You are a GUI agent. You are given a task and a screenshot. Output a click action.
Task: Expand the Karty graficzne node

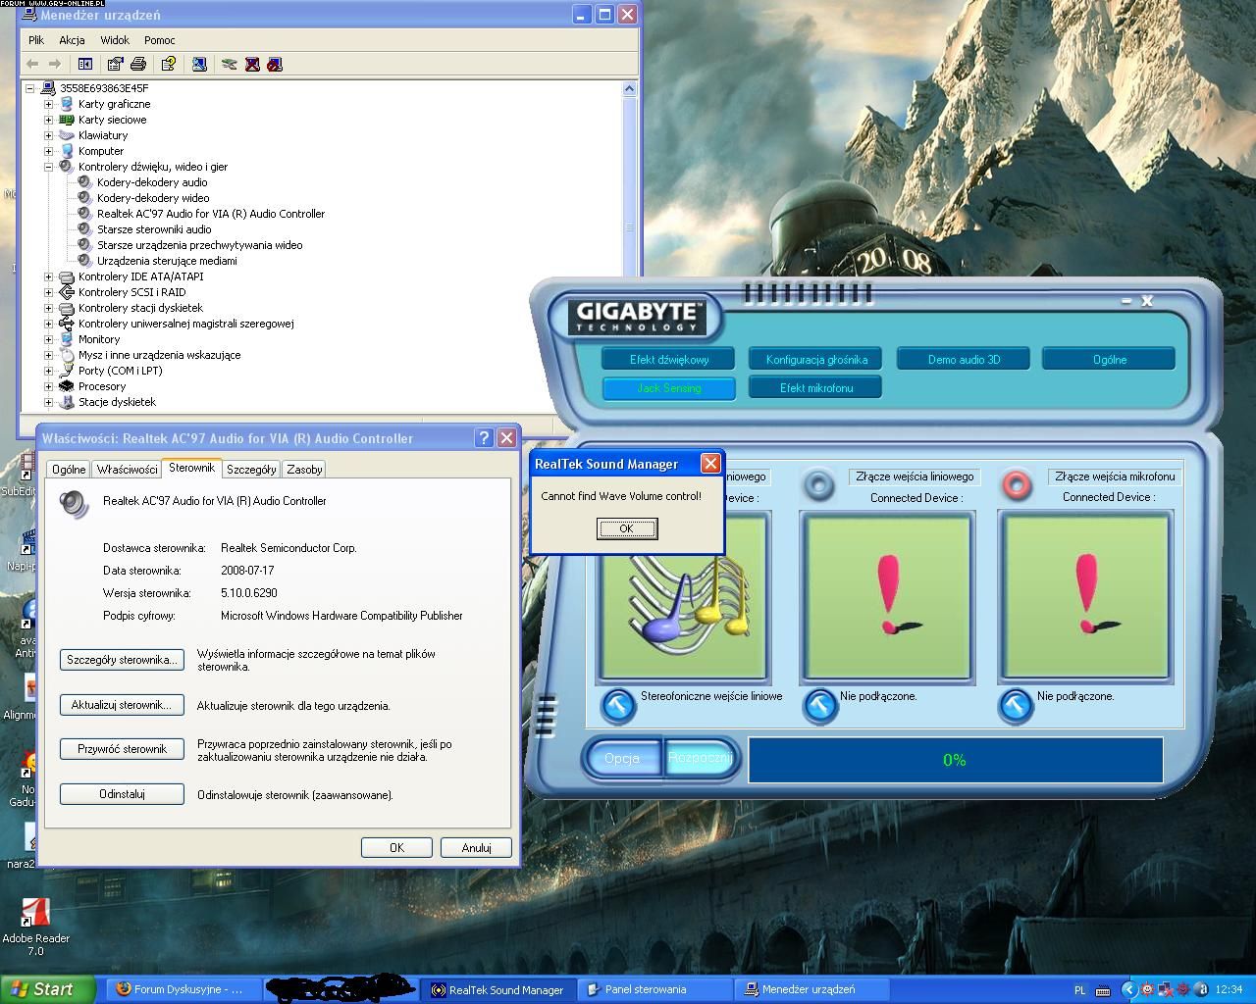(x=48, y=104)
